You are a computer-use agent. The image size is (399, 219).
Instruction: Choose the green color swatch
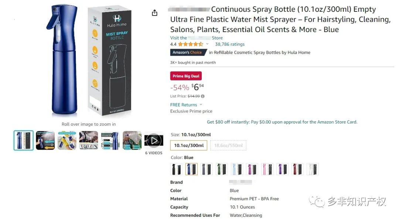click(222, 169)
